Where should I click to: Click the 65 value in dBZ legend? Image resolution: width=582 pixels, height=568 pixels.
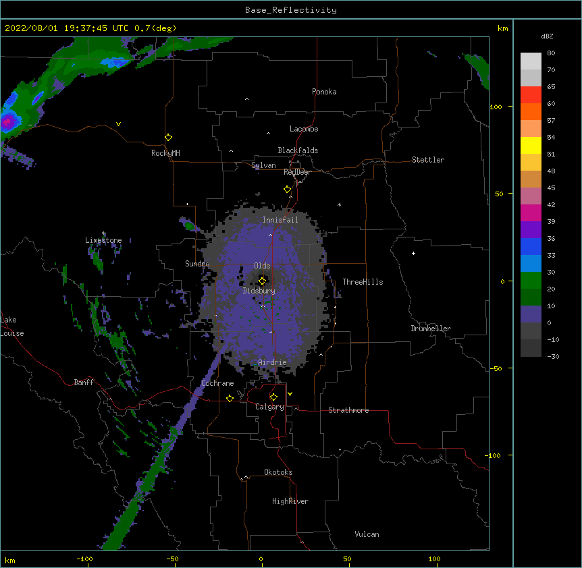click(551, 87)
